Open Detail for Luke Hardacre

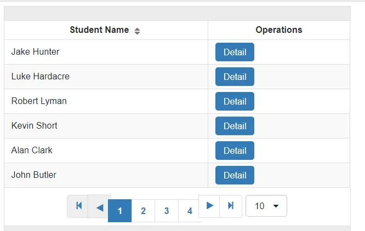tap(235, 77)
